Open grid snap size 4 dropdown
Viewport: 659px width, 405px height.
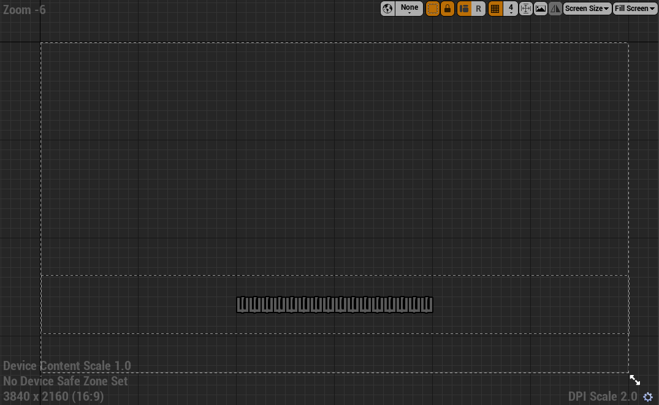click(x=511, y=9)
